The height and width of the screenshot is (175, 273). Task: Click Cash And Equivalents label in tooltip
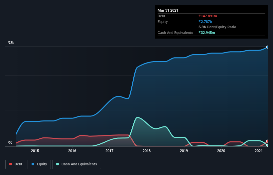pyautogui.click(x=175, y=33)
